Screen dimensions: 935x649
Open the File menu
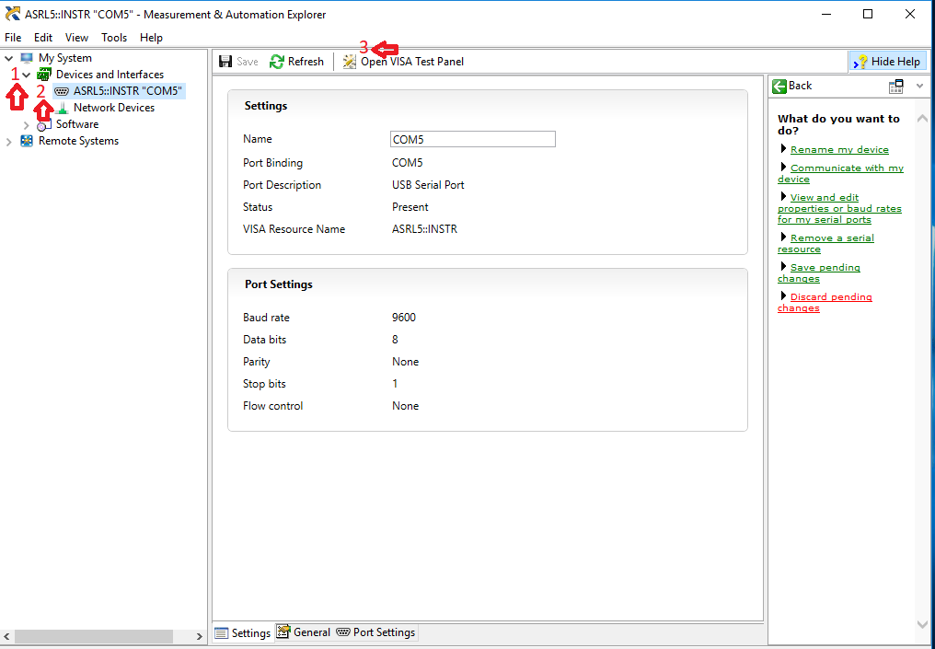pyautogui.click(x=13, y=38)
